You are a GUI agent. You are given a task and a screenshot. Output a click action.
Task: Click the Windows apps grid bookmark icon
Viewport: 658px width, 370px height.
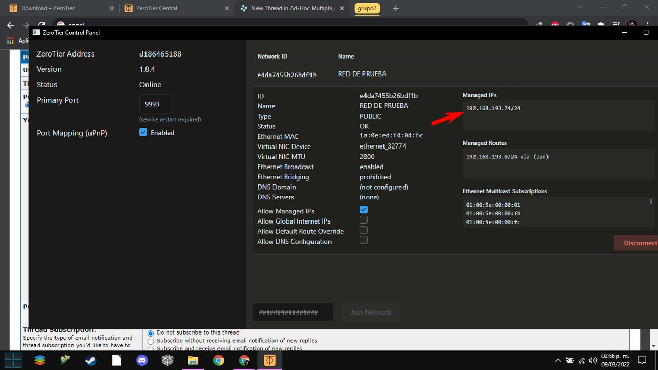10,40
